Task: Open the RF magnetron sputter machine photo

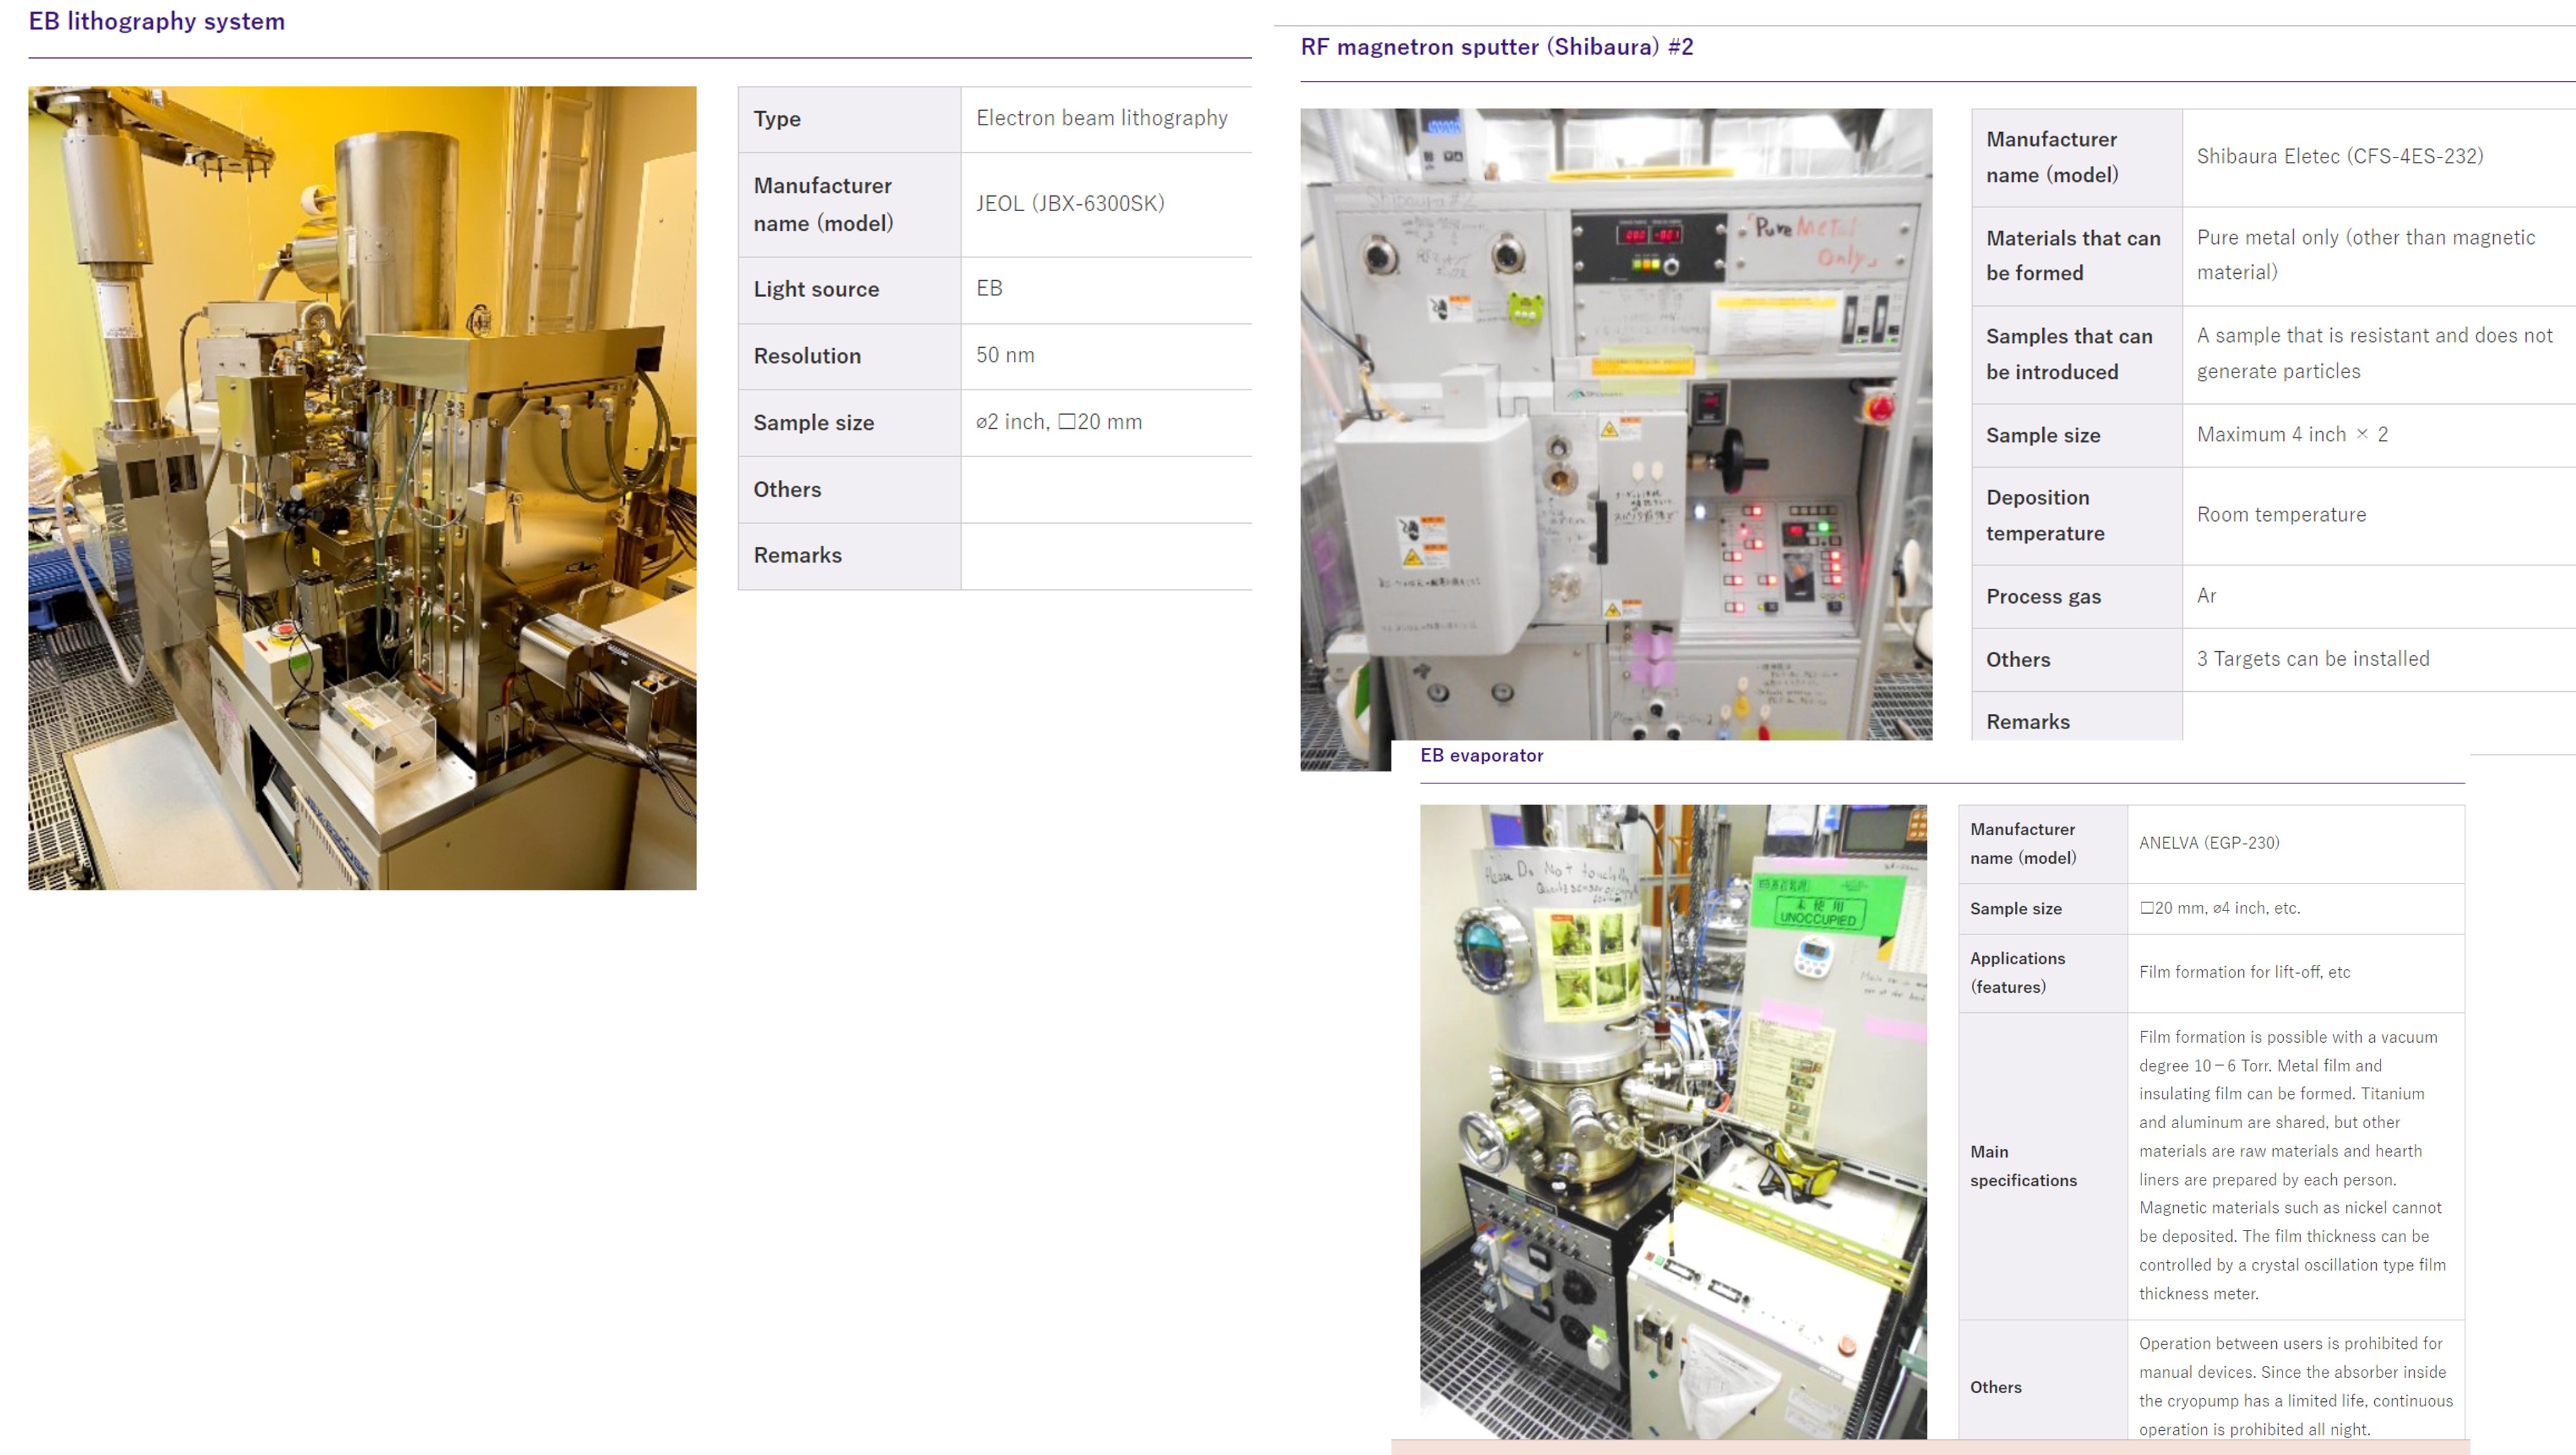Action: pos(1616,425)
